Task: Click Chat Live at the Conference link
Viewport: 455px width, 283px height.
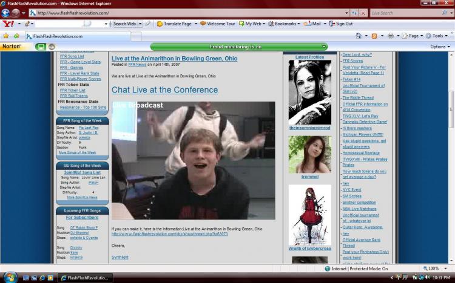Action: [164, 89]
